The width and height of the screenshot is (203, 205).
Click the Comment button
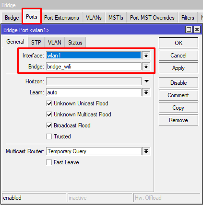click(x=179, y=95)
